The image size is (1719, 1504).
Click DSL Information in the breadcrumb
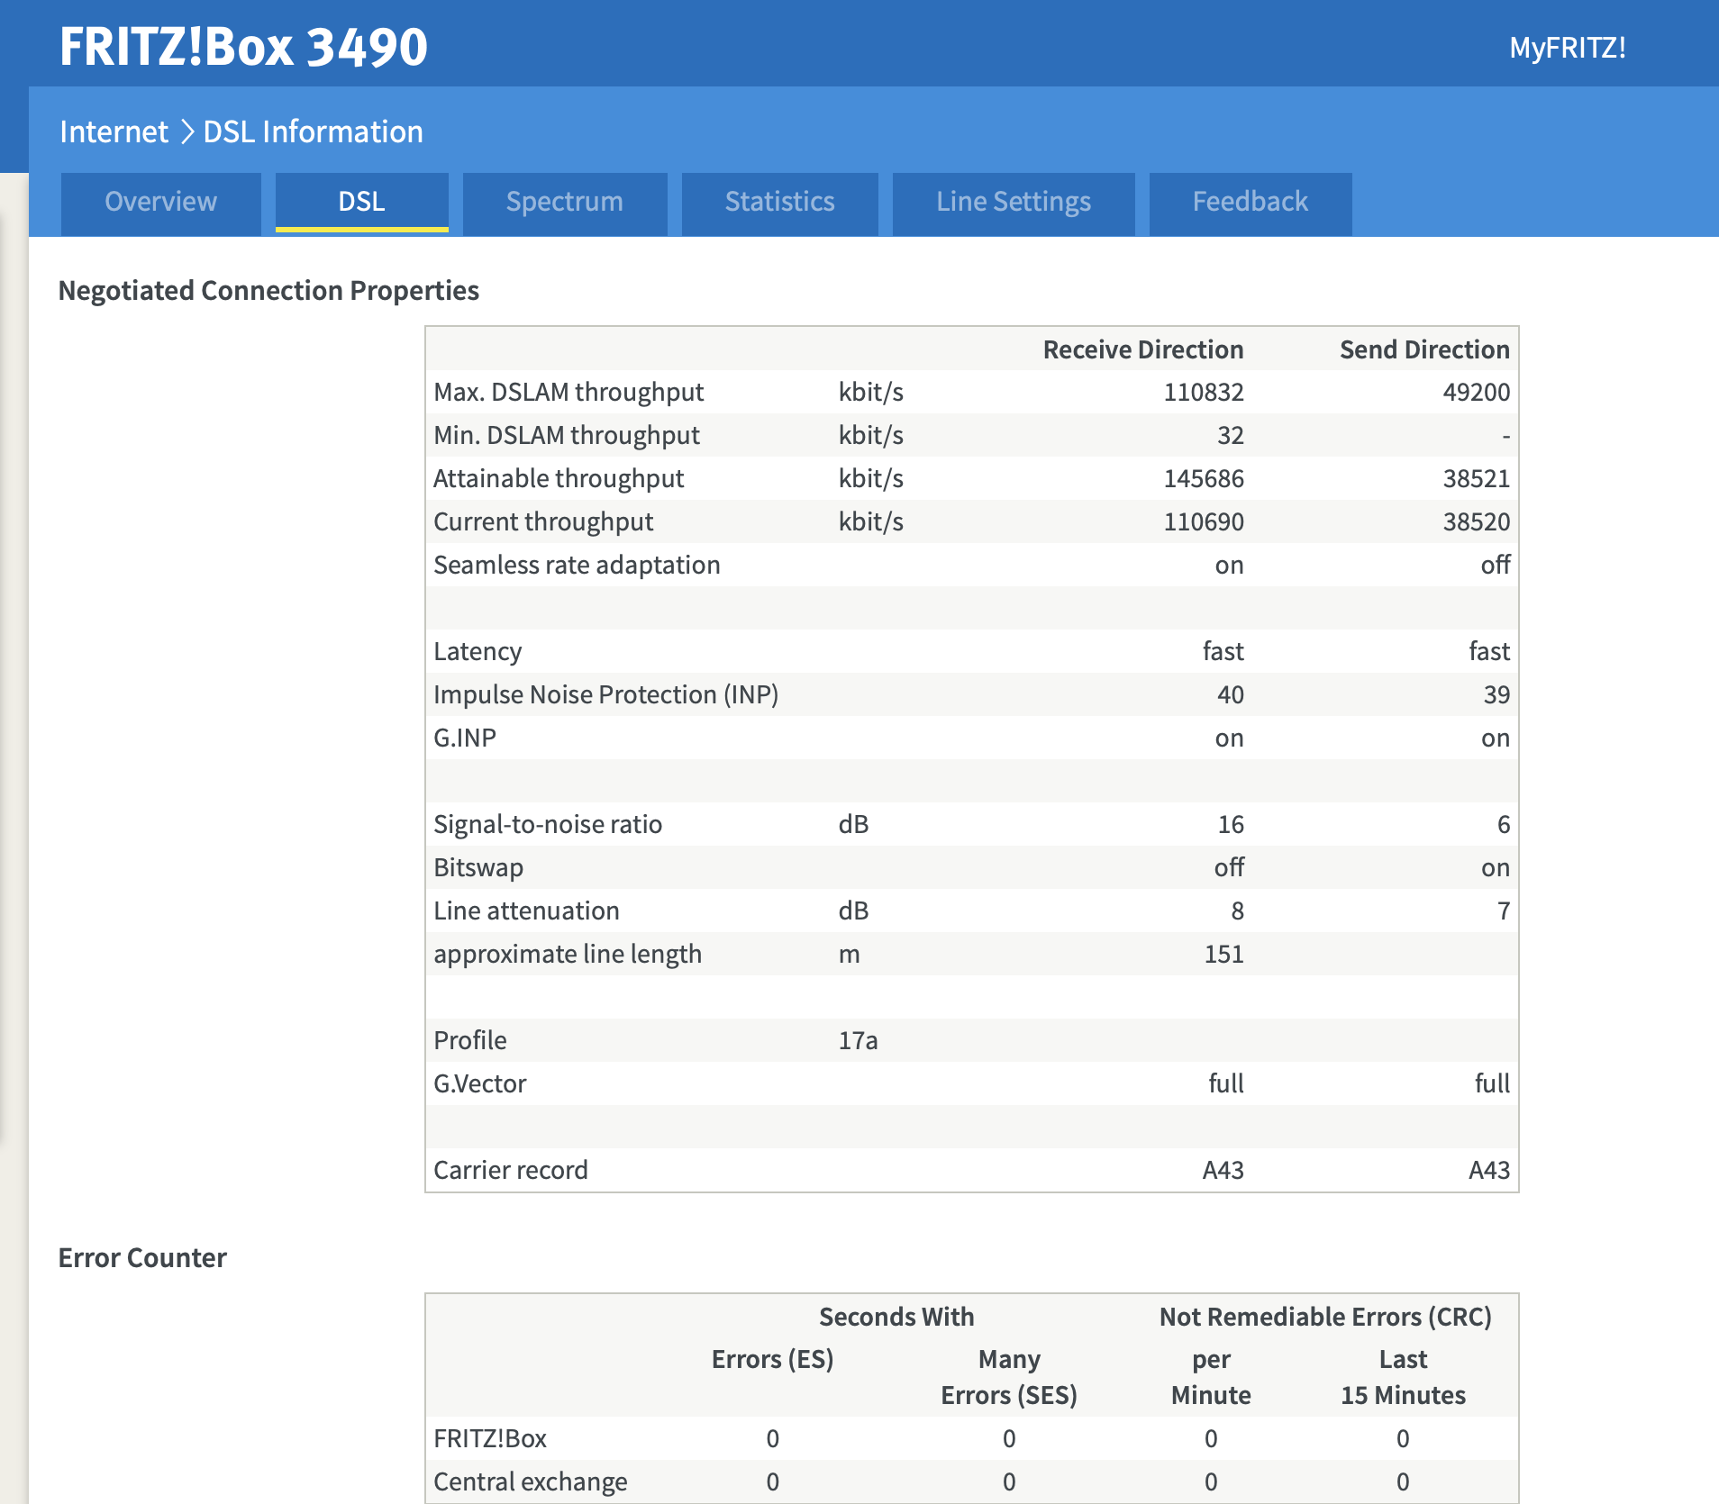[313, 132]
